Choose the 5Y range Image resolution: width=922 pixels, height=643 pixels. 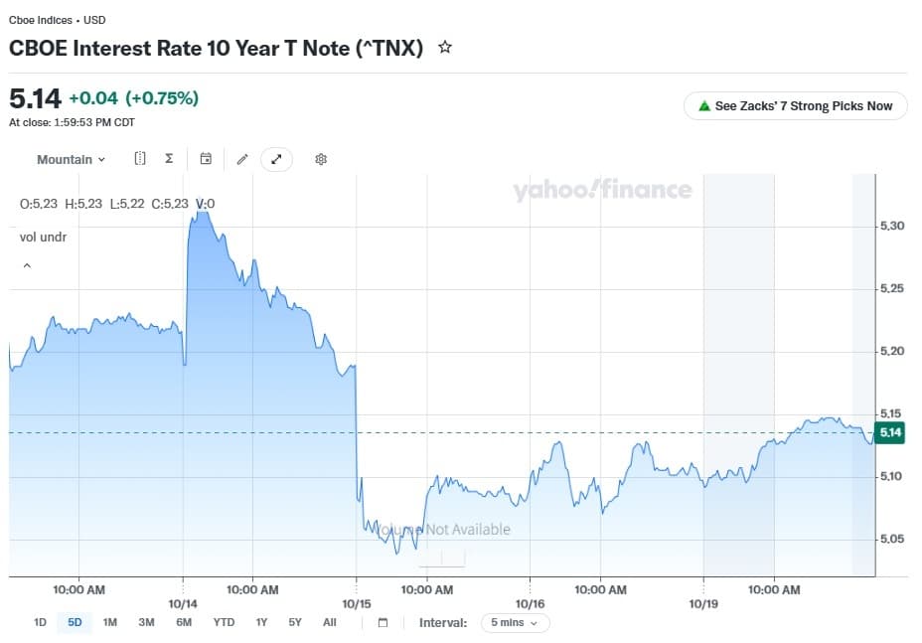click(295, 622)
